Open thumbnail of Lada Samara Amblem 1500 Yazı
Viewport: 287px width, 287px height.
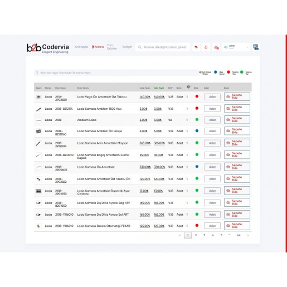pyautogui.click(x=38, y=109)
